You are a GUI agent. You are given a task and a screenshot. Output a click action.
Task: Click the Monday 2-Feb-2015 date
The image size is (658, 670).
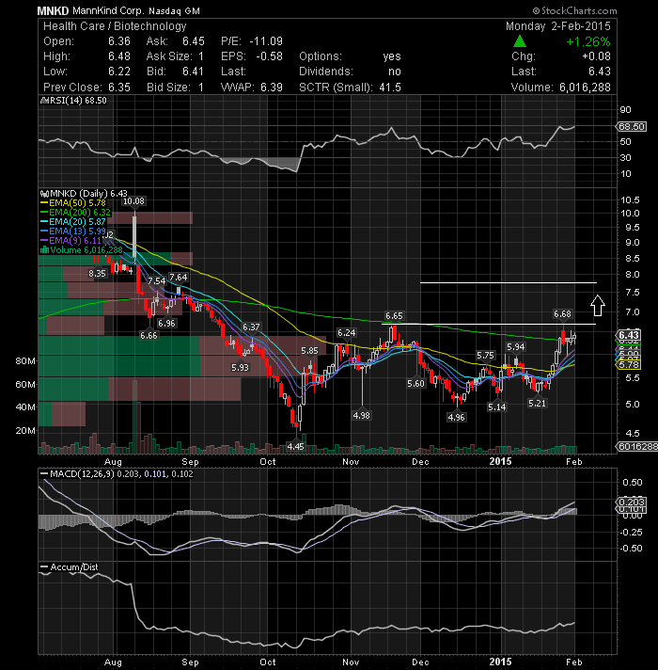click(x=558, y=26)
